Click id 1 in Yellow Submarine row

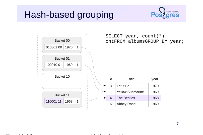point(111,92)
